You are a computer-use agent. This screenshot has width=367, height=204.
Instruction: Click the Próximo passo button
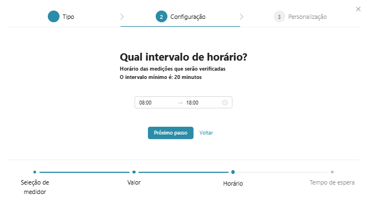point(171,133)
